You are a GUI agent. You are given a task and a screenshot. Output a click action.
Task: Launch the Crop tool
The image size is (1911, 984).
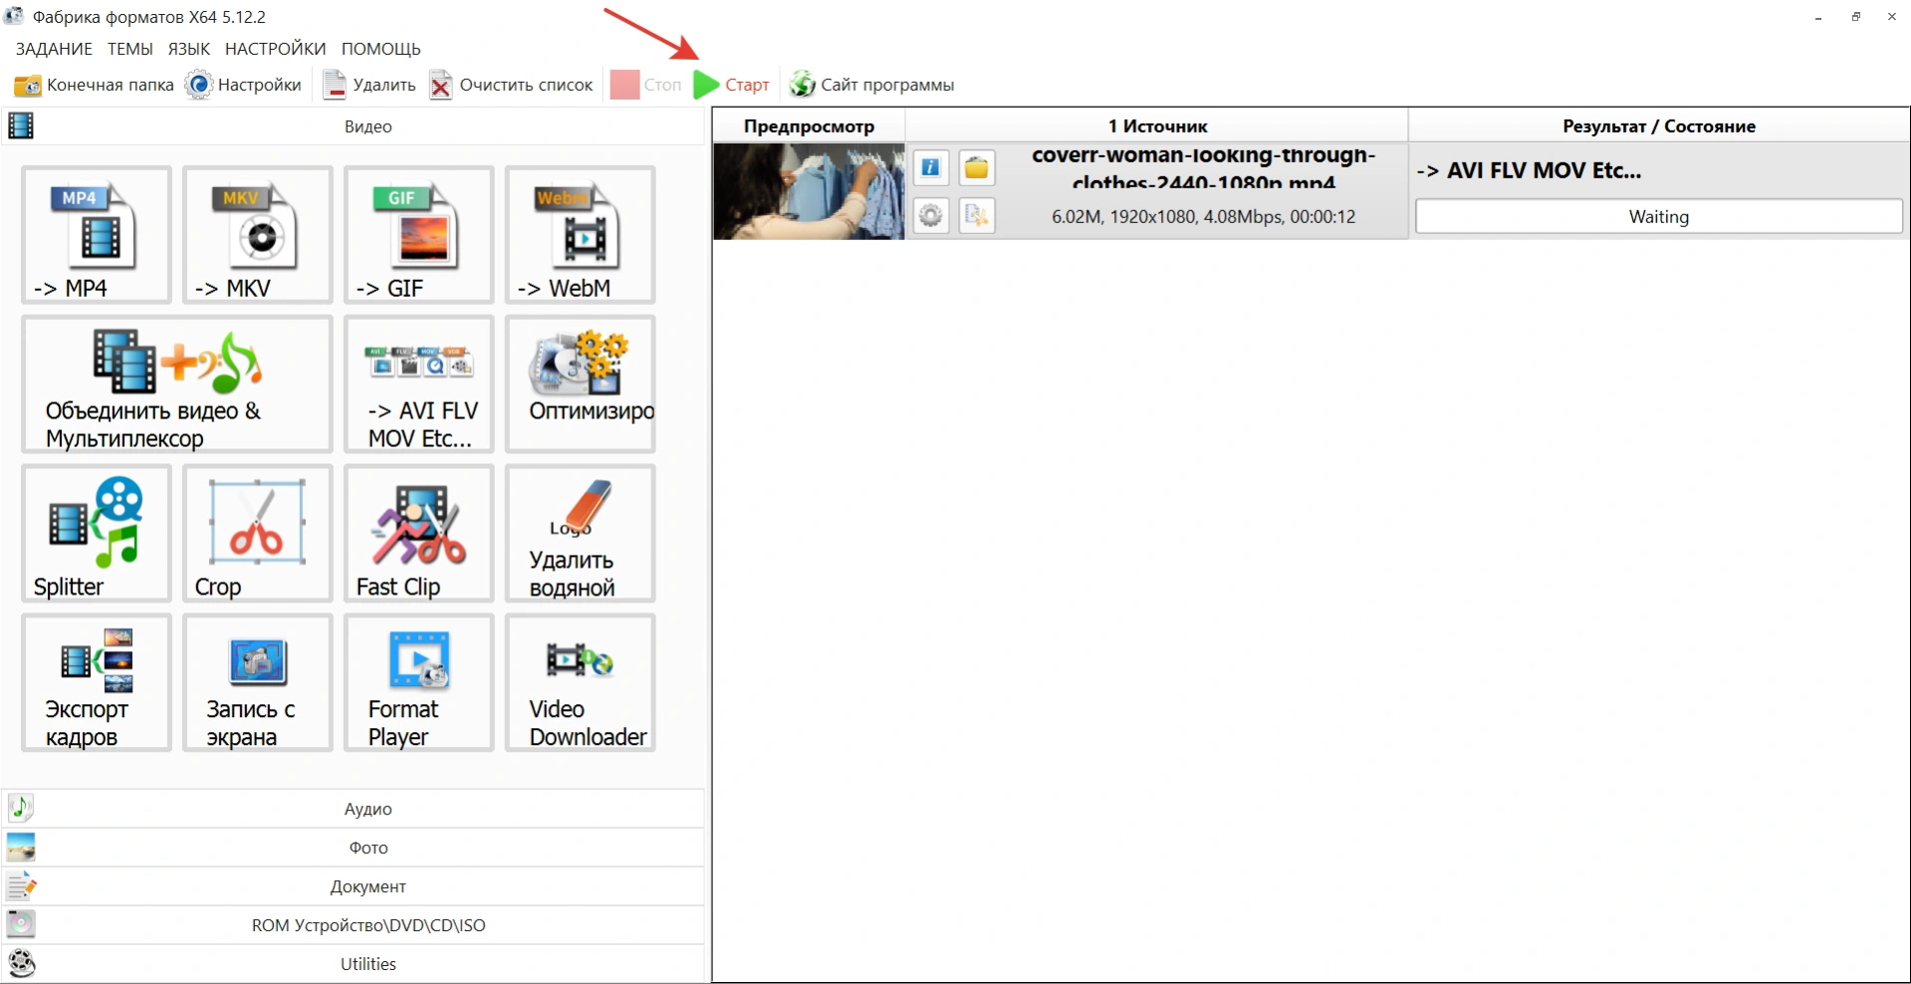point(257,534)
